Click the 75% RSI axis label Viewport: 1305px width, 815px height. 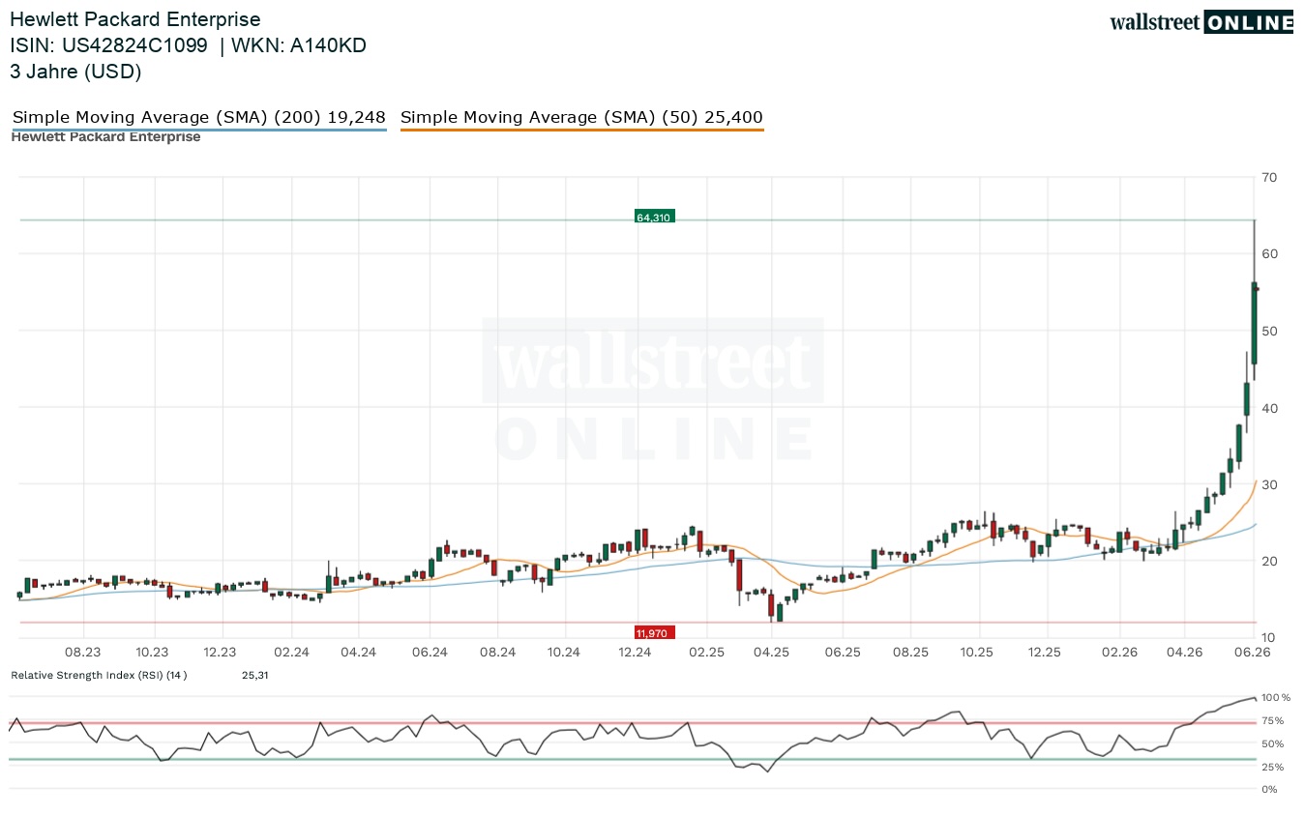[x=1273, y=721]
